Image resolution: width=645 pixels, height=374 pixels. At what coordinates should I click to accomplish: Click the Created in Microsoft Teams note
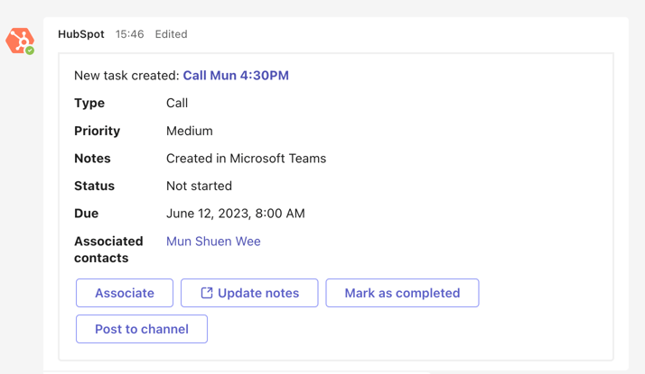coord(246,159)
